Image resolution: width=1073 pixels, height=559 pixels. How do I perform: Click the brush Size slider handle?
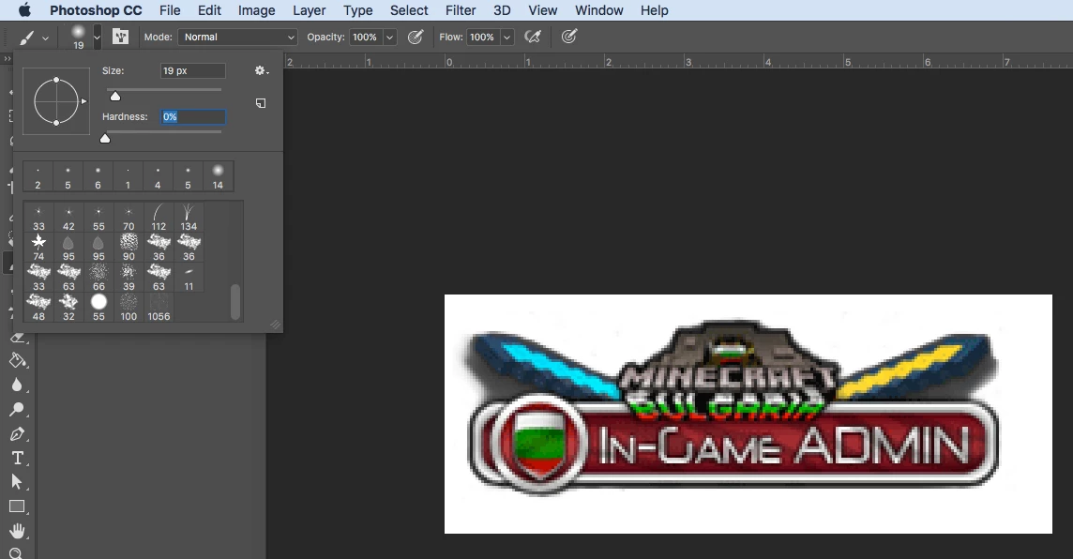click(x=115, y=97)
